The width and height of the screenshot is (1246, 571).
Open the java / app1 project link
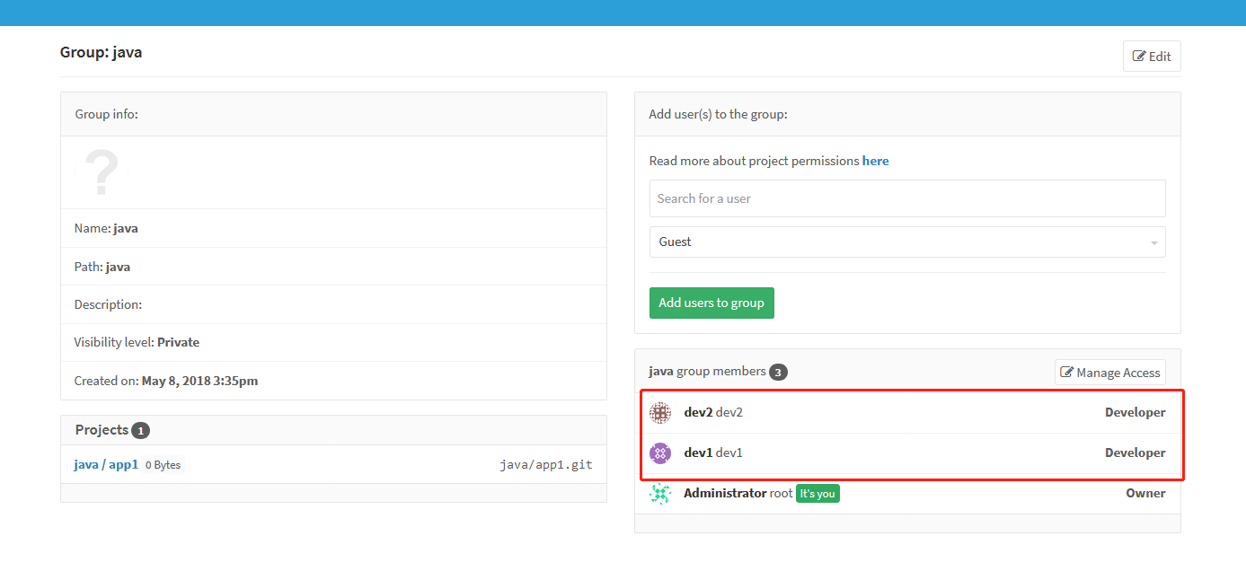coord(106,465)
